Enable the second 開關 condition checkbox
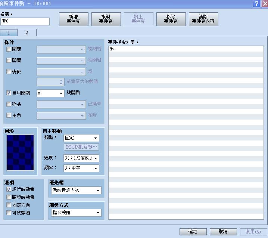This screenshot has width=268, height=238. tap(9, 61)
